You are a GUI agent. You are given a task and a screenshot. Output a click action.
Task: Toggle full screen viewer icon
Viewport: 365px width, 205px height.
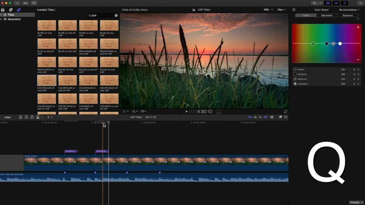click(x=285, y=111)
